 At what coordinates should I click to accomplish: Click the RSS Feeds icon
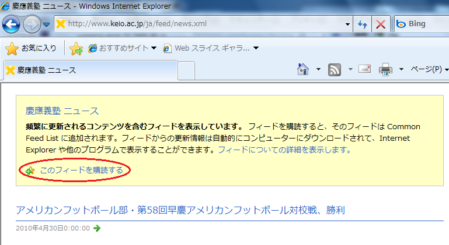[x=335, y=69]
